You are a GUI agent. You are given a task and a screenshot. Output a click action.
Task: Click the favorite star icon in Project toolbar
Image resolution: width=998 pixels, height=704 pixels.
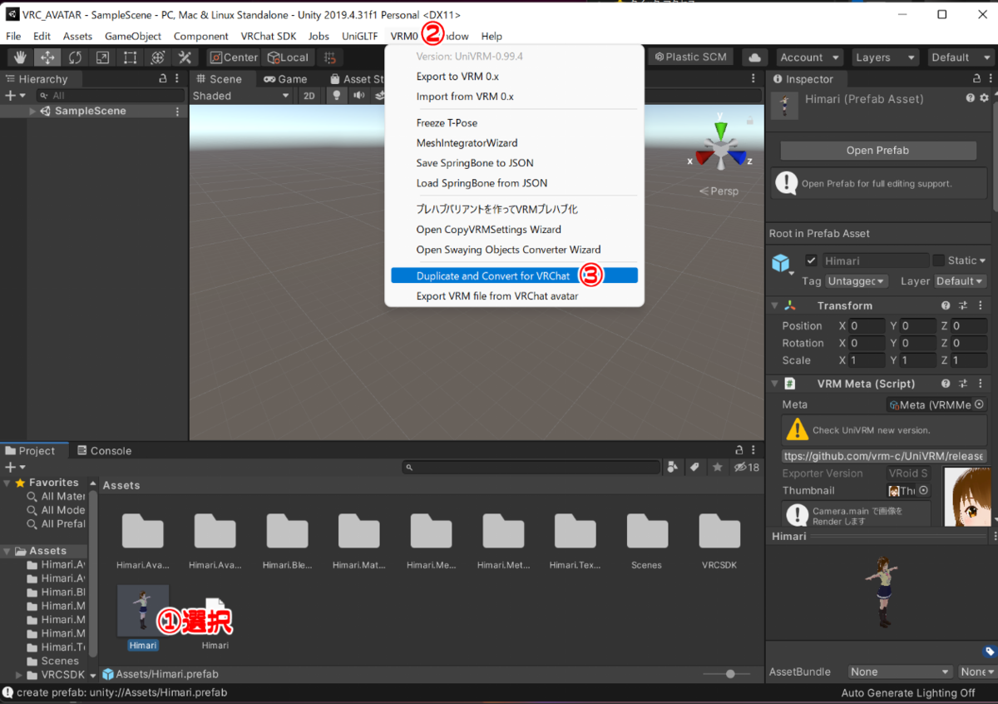(717, 468)
